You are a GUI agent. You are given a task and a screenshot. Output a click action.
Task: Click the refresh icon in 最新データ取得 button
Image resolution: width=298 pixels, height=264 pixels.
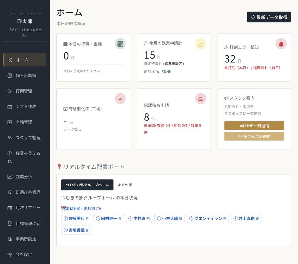pos(253,17)
